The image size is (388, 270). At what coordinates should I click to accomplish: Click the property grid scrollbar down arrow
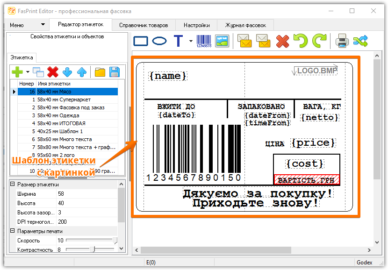coord(121,249)
